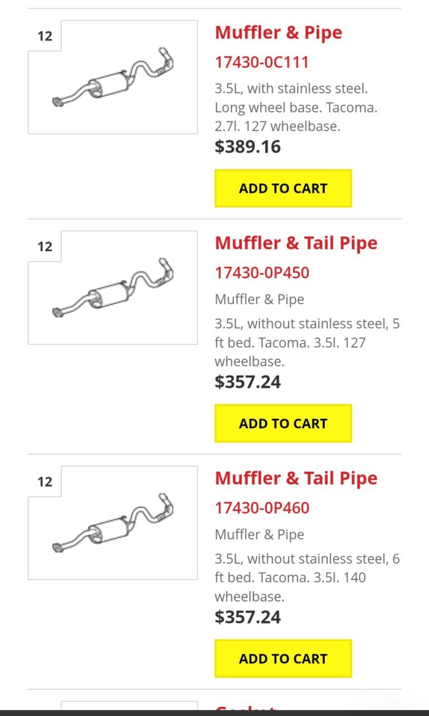View diagram thumbnail for part 17430-0P460

tap(113, 523)
